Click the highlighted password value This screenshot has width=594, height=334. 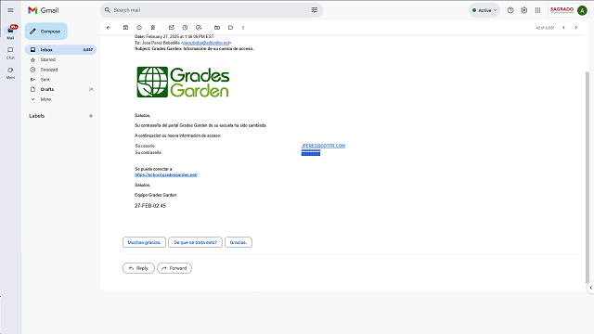(x=311, y=152)
